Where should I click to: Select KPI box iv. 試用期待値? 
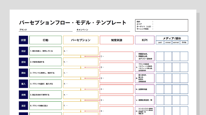coord(145,89)
